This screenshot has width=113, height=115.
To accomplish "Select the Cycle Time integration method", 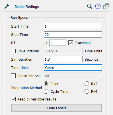I will point(46,91).
